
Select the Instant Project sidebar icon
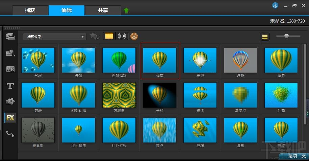pos(10,53)
